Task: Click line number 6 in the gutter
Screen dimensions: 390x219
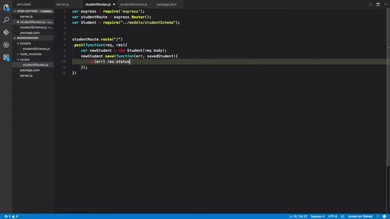Action: coord(65,40)
